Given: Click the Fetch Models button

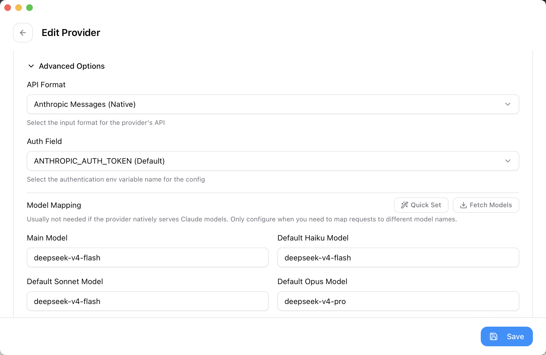Looking at the screenshot, I should (x=486, y=205).
